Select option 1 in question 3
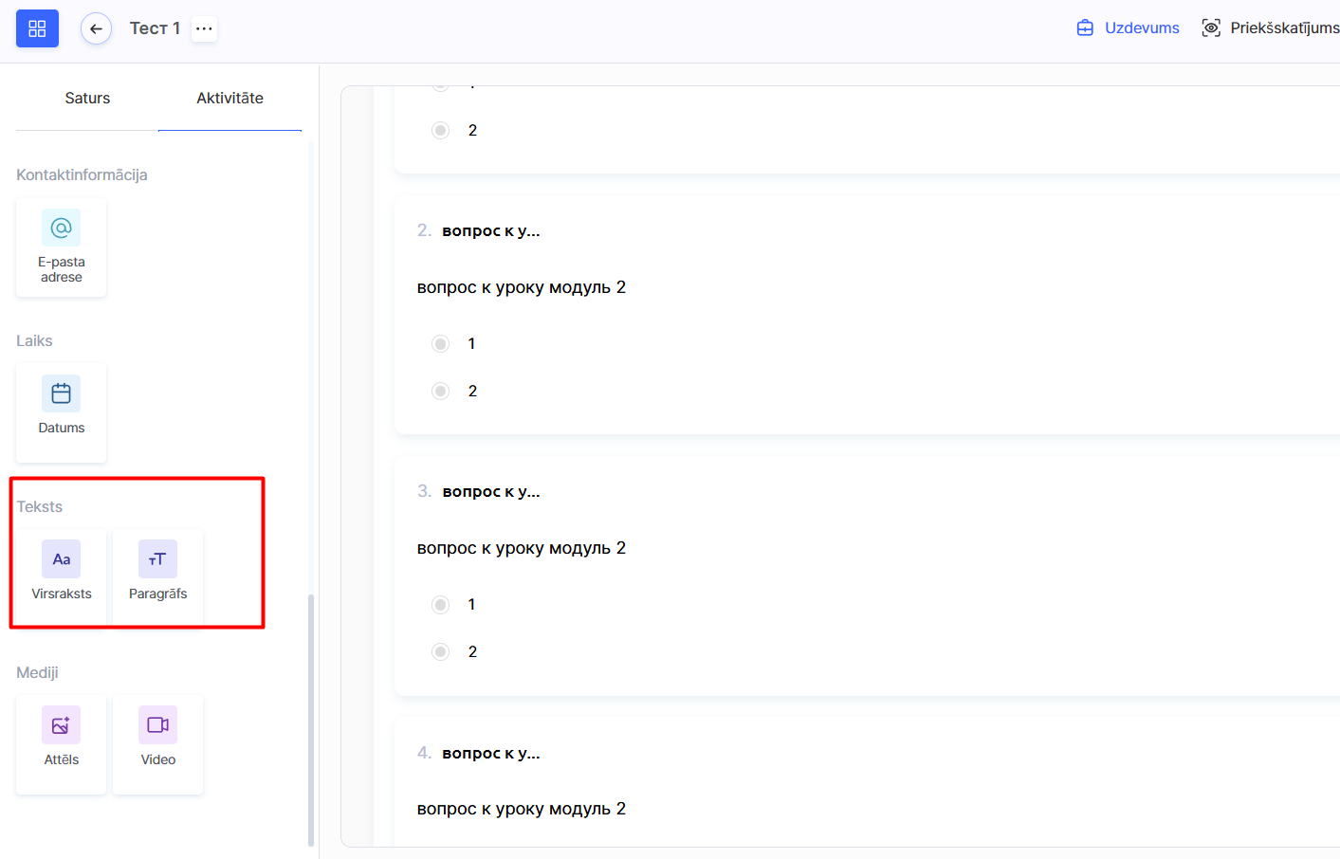The height and width of the screenshot is (859, 1340). click(441, 605)
